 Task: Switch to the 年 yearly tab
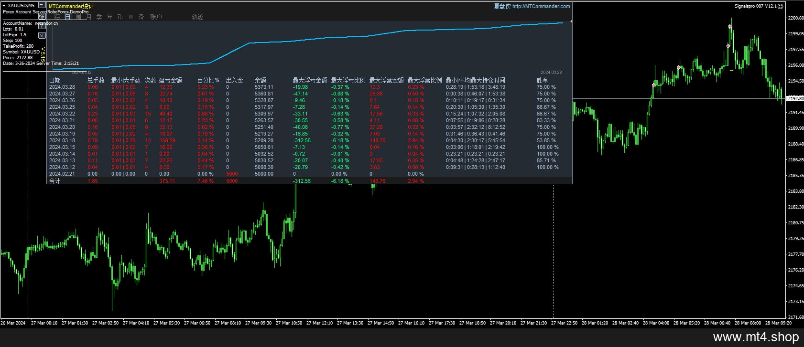pyautogui.click(x=110, y=17)
